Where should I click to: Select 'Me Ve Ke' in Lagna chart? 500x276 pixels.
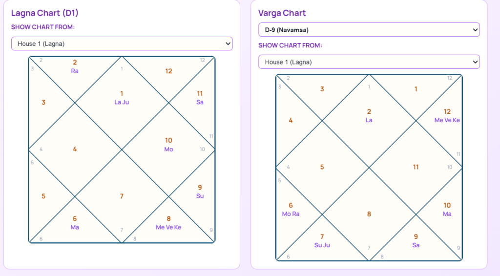[x=168, y=227]
